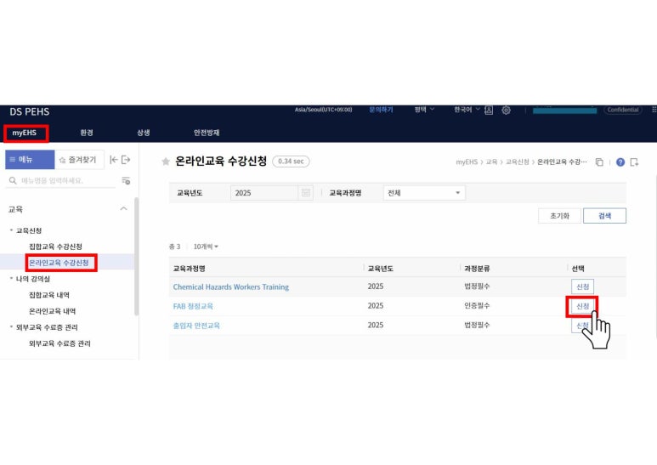
Task: Click the logout icon beside 즐겨찾기
Action: [x=127, y=160]
